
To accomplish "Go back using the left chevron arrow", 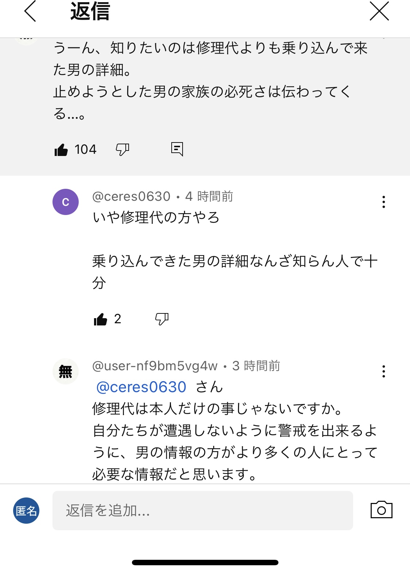I will click(x=30, y=11).
